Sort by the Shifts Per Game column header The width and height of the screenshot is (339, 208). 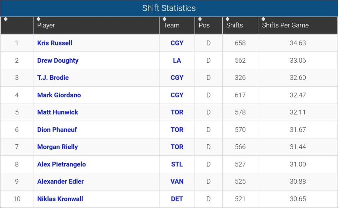click(x=285, y=25)
